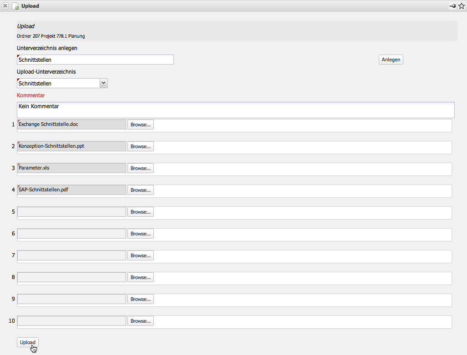Viewport: 467px width, 355px height.
Task: Browse for file in row 1
Action: [140, 125]
